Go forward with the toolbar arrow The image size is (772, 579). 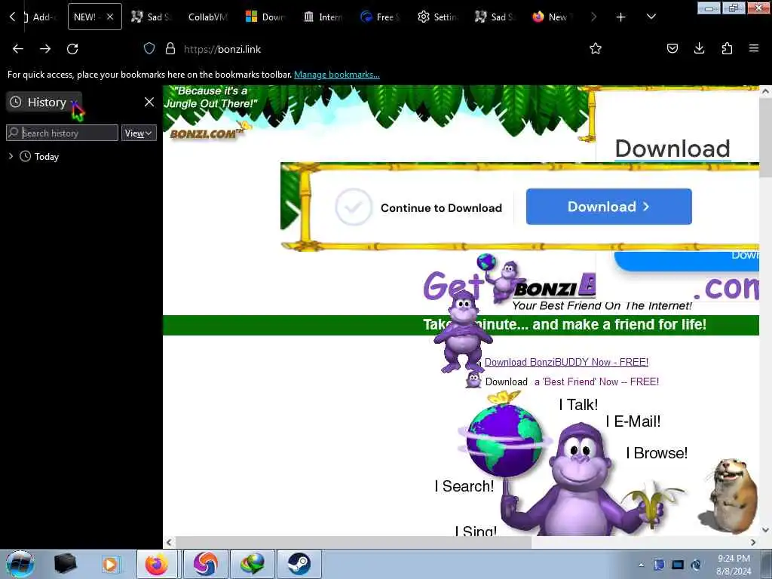[45, 49]
